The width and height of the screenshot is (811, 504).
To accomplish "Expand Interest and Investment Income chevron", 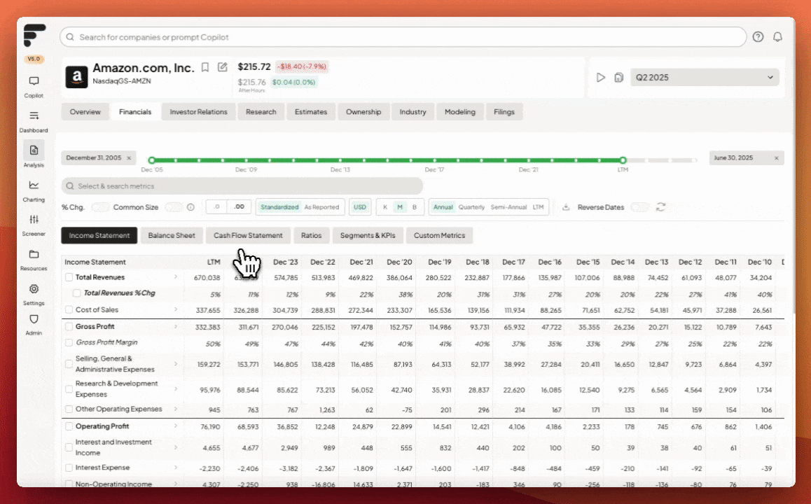I will click(x=176, y=448).
